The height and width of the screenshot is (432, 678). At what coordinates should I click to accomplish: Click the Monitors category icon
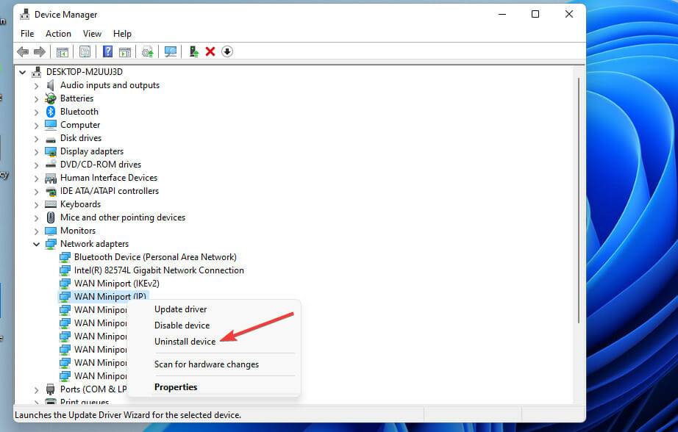pyautogui.click(x=51, y=231)
